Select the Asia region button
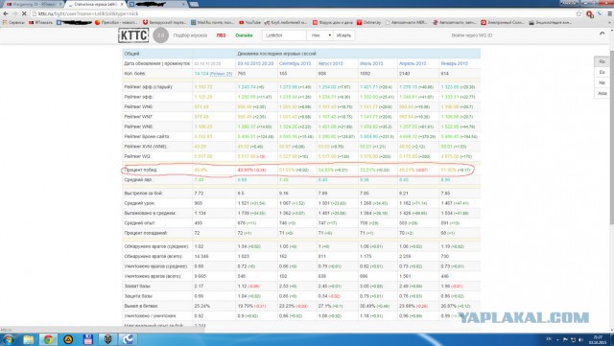 [x=602, y=93]
